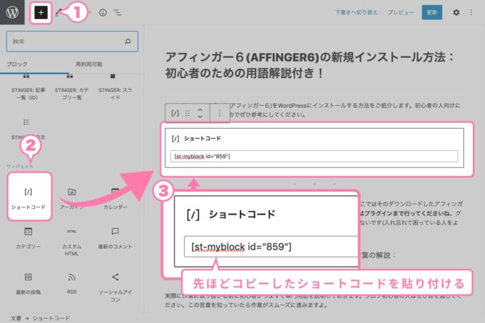Screen dimensions: 485x323
Task: Focus the block search field
Action: coord(72,41)
